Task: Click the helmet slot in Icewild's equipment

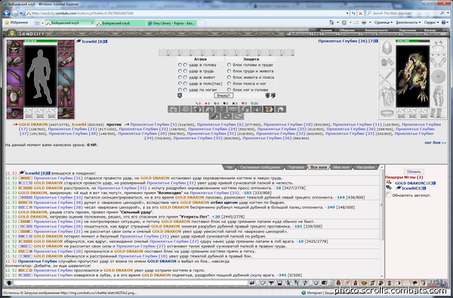Action: [x=15, y=48]
